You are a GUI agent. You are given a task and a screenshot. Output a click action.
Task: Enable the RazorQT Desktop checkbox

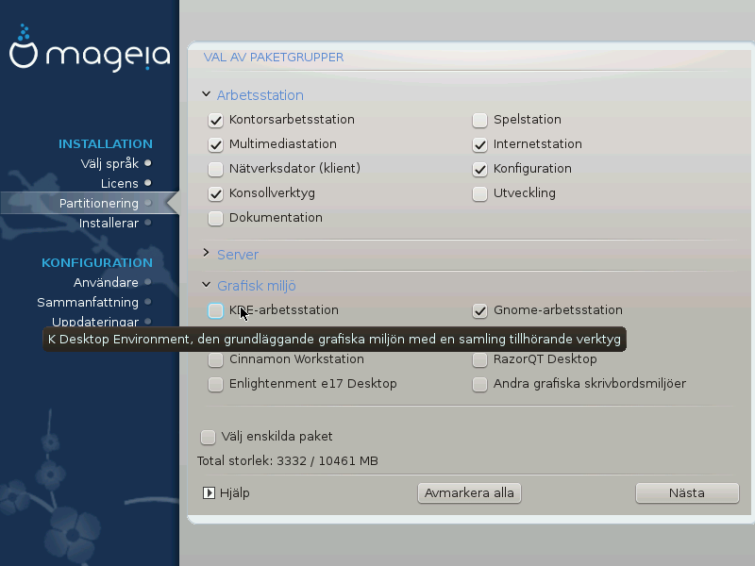click(479, 359)
